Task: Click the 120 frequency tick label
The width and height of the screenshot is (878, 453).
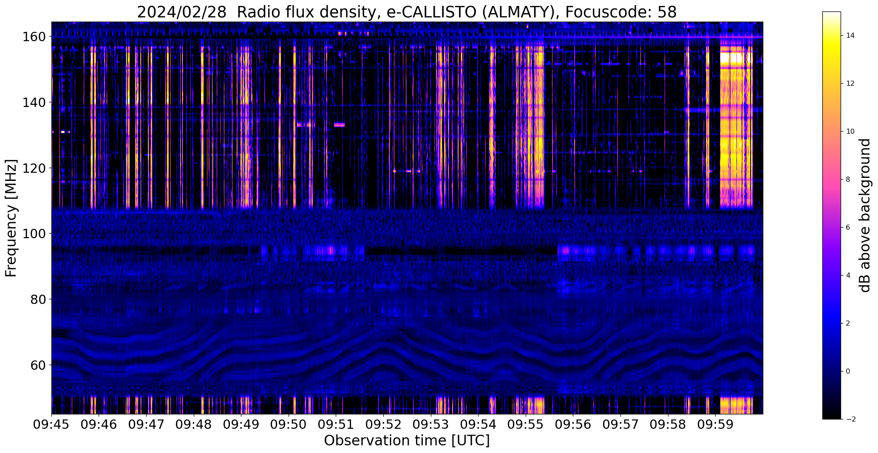Action: coord(34,168)
